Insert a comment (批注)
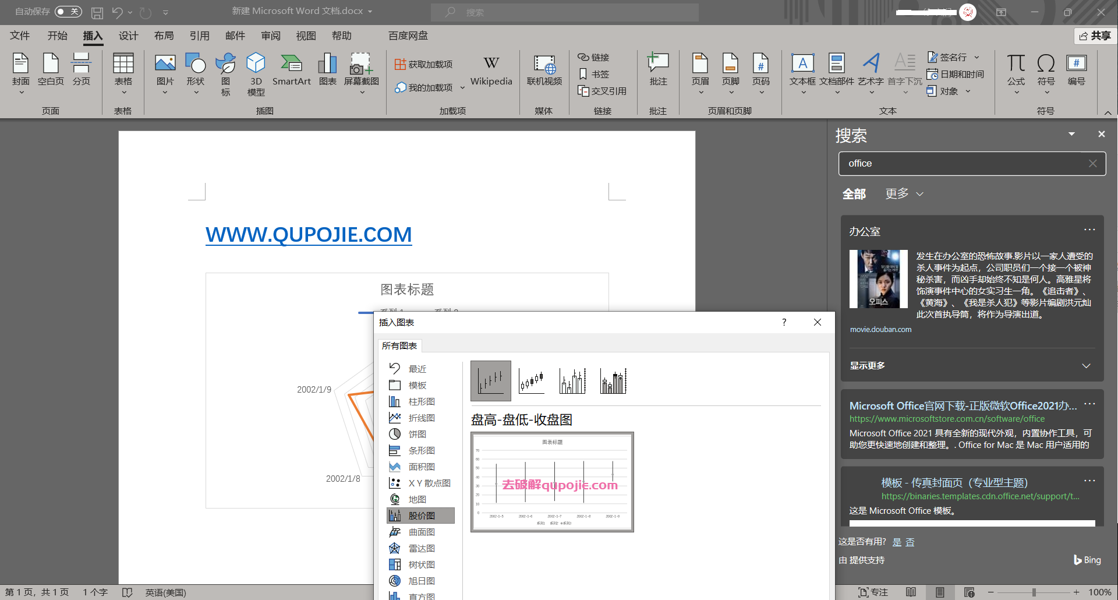This screenshot has height=600, width=1118. pos(658,70)
